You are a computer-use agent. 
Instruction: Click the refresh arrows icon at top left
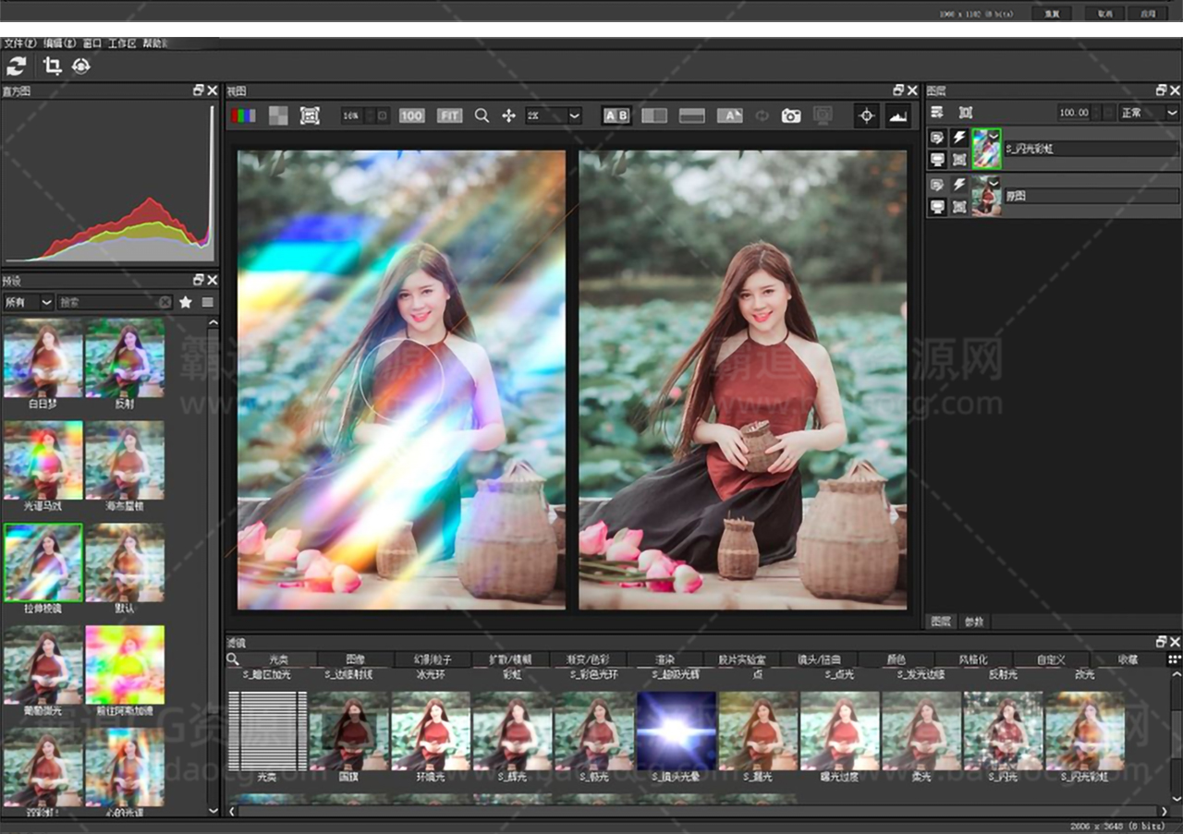tap(17, 66)
